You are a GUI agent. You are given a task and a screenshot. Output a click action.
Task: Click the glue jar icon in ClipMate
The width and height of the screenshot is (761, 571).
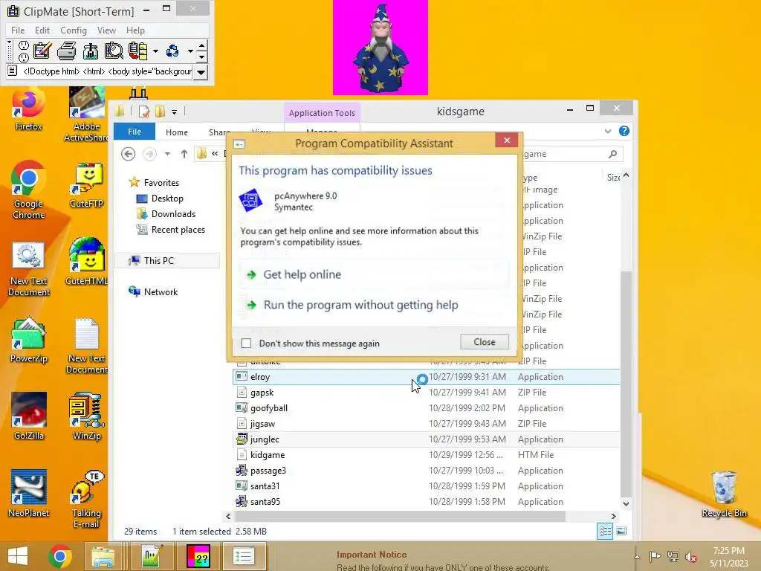point(90,51)
